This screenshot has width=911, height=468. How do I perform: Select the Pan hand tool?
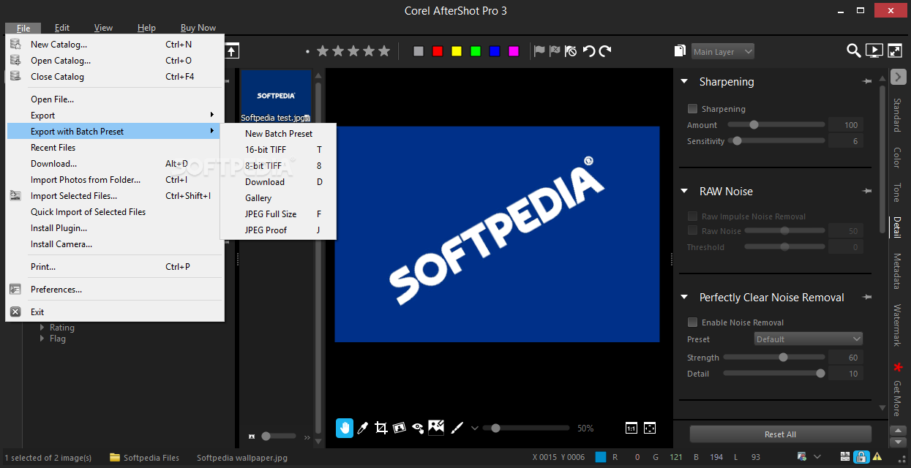(x=345, y=428)
